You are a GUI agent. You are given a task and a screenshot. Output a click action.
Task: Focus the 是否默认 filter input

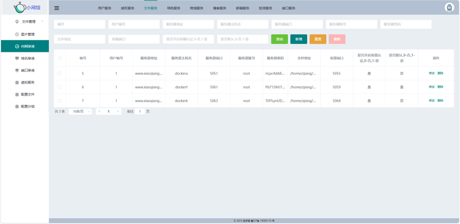(243, 39)
